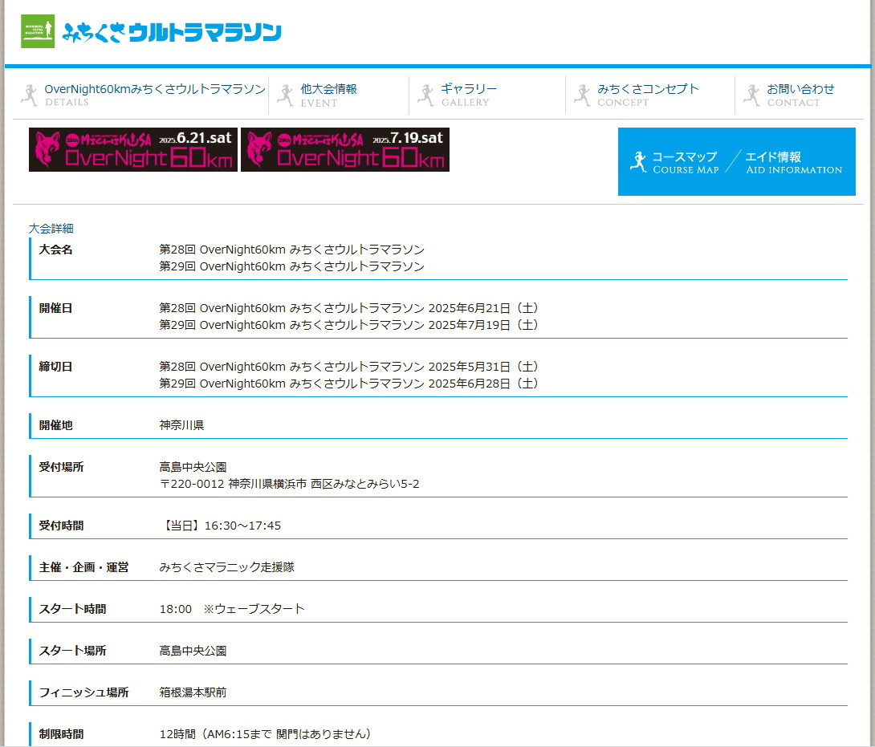Click the 2025年6月28日 deadline line

348,384
